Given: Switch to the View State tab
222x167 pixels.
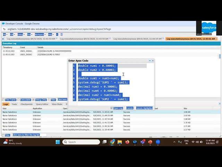Looking at the screenshot, I should [57, 104].
